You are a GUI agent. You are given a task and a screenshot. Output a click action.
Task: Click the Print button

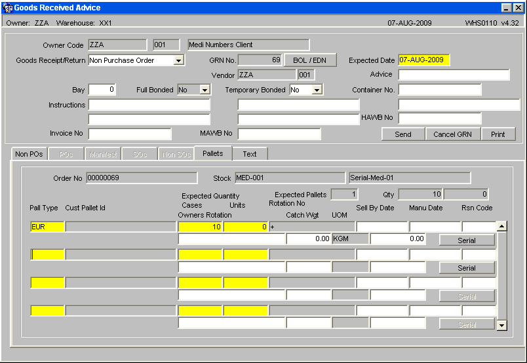498,134
